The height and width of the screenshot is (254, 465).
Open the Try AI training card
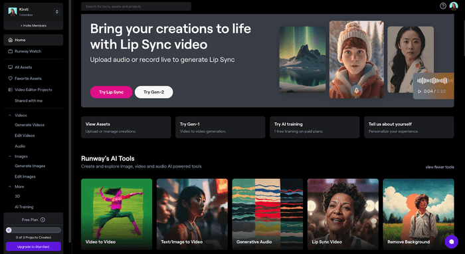315,127
